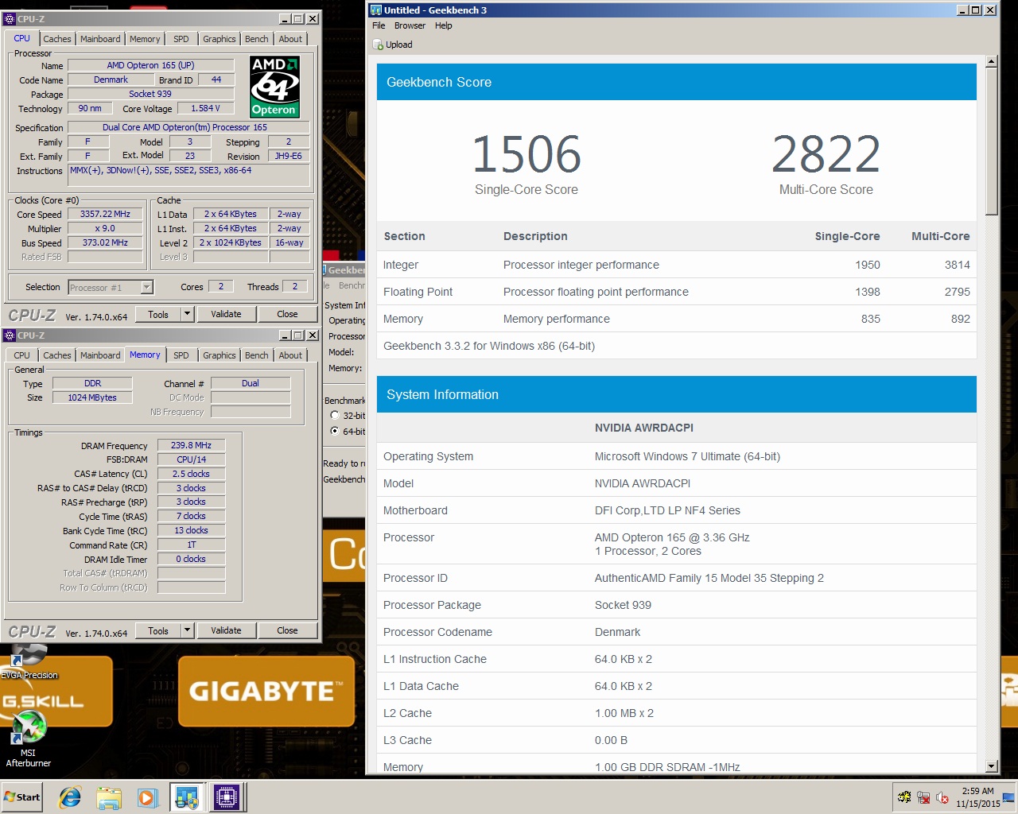
Task: Click the Integer row in Geekbench results
Action: pyautogui.click(x=677, y=265)
